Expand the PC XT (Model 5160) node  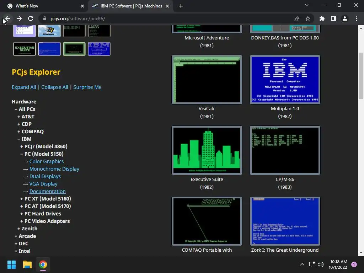click(x=45, y=199)
